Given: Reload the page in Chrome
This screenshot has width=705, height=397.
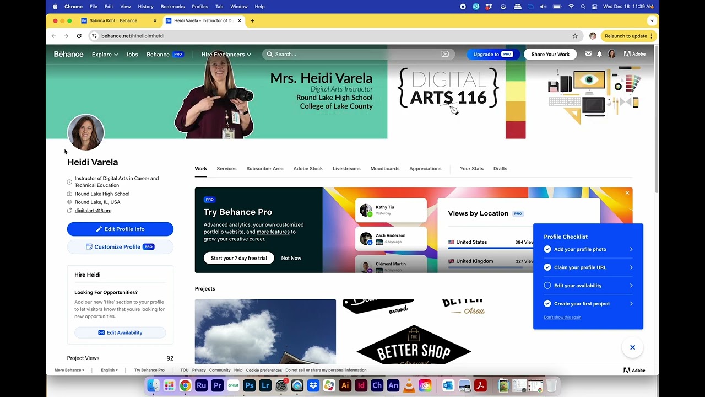Looking at the screenshot, I should [x=79, y=36].
